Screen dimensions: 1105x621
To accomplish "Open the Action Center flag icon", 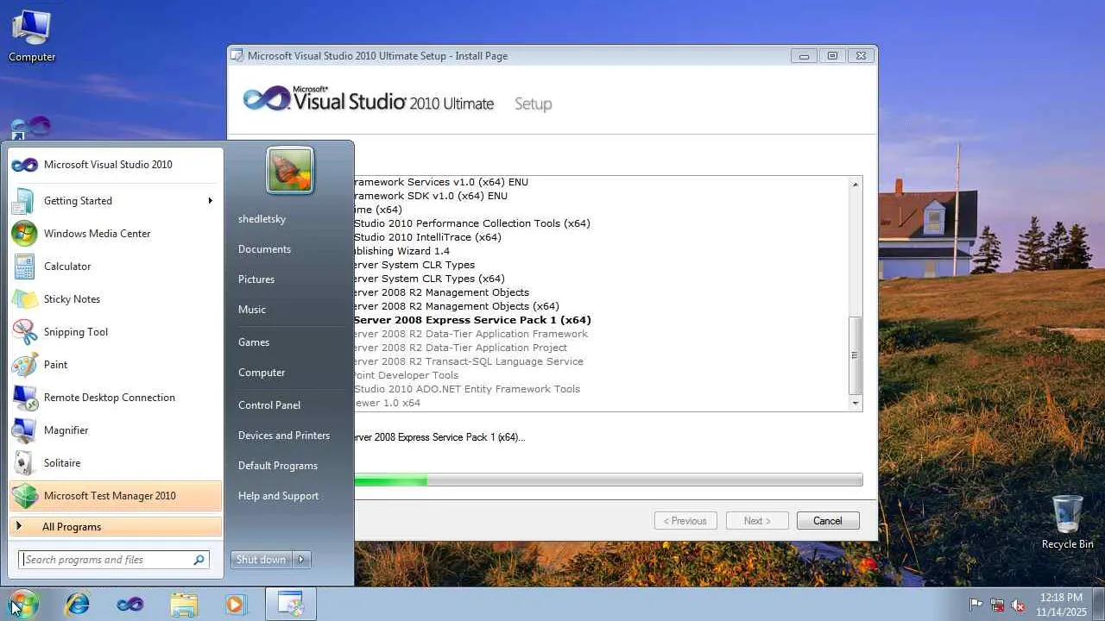I will pyautogui.click(x=976, y=605).
